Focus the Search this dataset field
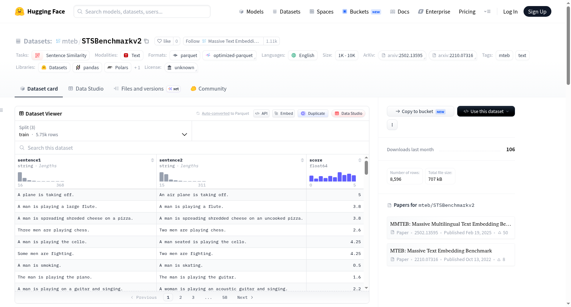The width and height of the screenshot is (571, 307). [192, 148]
